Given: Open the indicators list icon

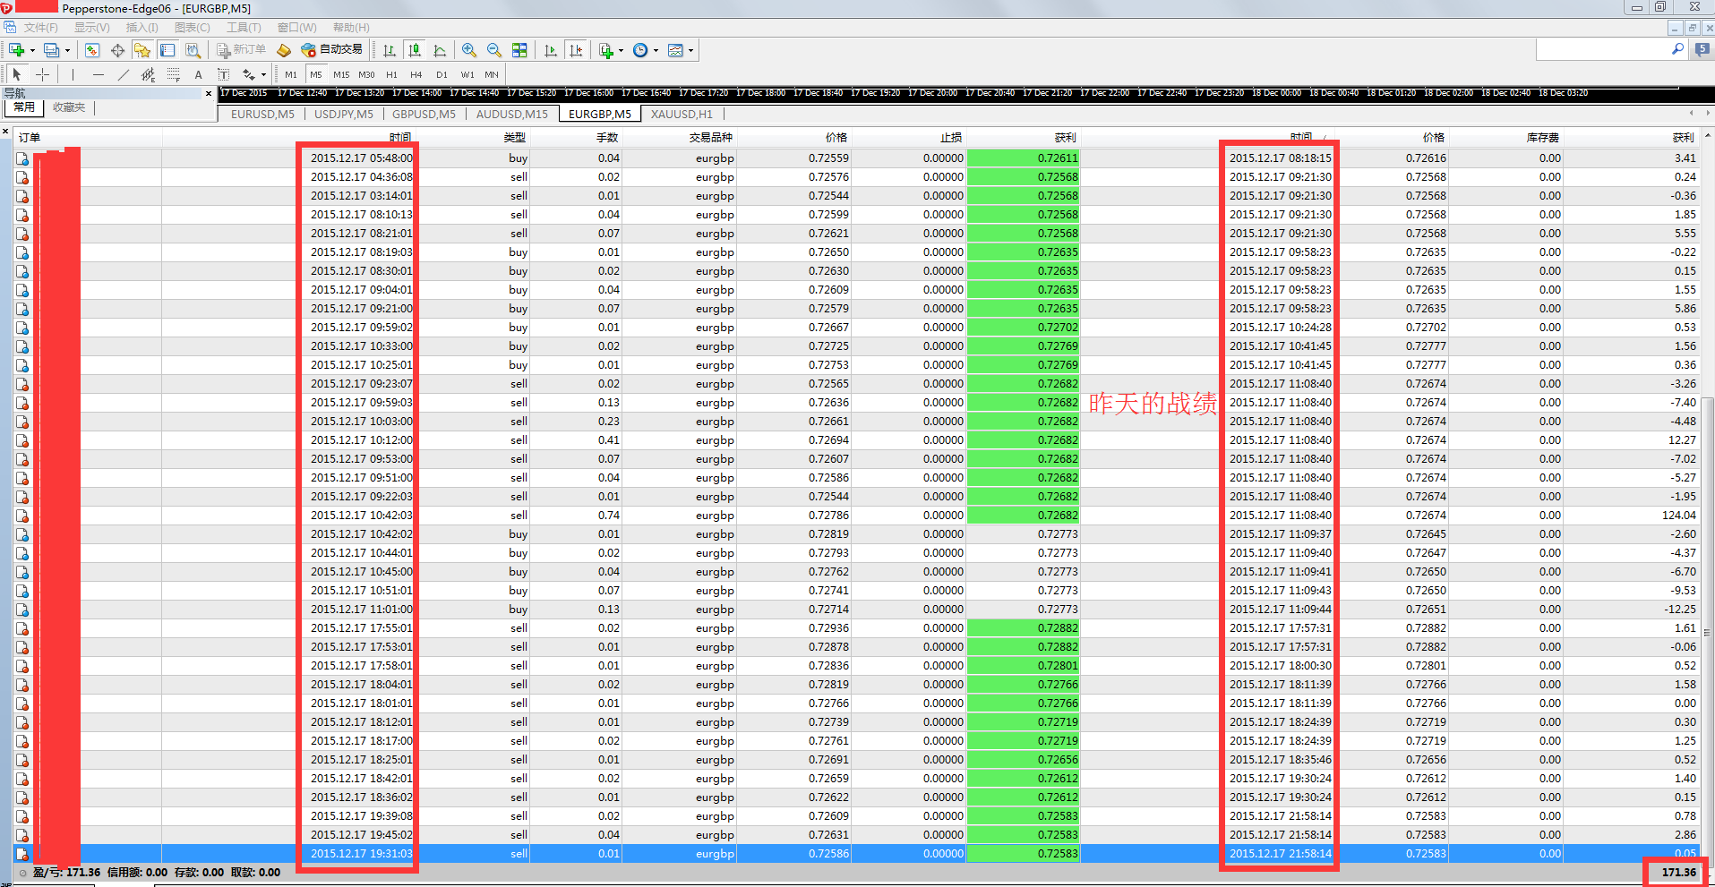Looking at the screenshot, I should (606, 50).
